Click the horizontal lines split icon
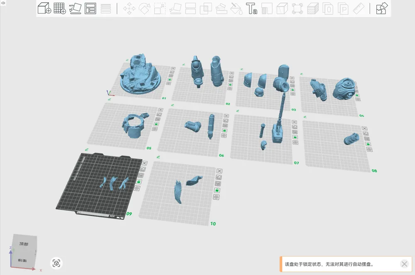This screenshot has width=415, height=275. [x=105, y=8]
